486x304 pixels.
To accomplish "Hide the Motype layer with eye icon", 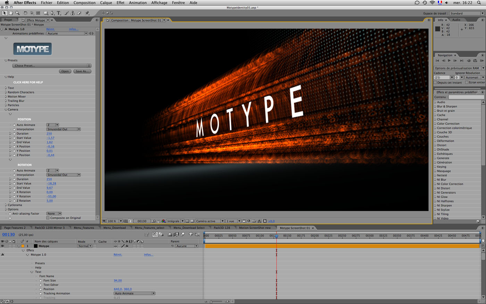I will (x=2, y=246).
